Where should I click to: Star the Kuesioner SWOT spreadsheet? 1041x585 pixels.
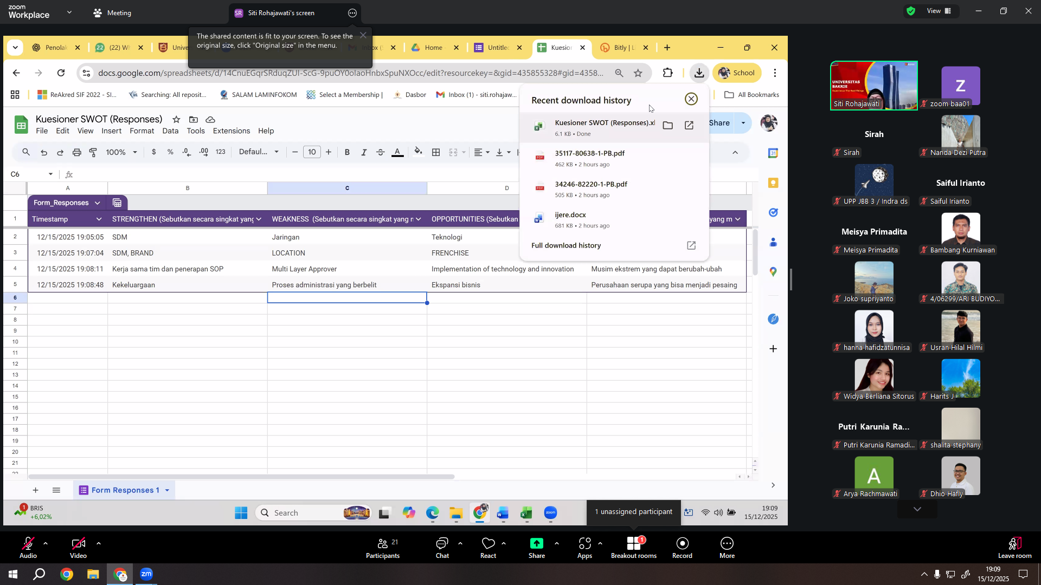(176, 119)
